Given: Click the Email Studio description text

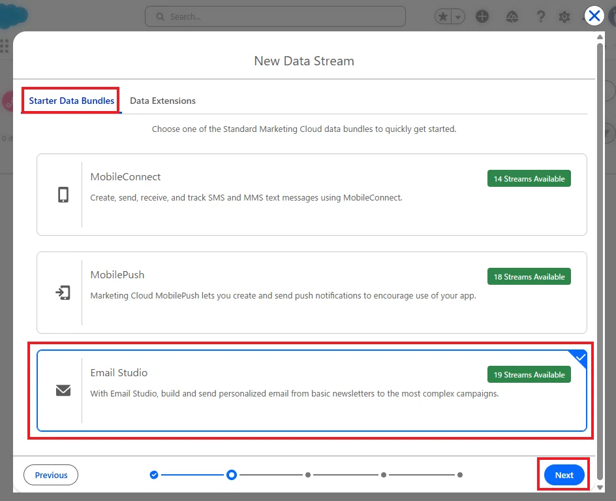Looking at the screenshot, I should (294, 393).
